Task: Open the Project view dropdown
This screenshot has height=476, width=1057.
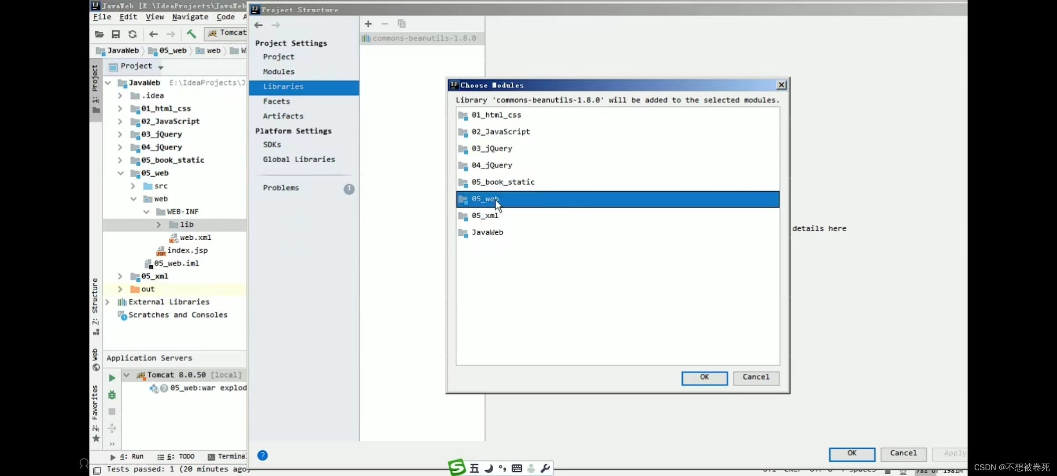Action: [161, 67]
